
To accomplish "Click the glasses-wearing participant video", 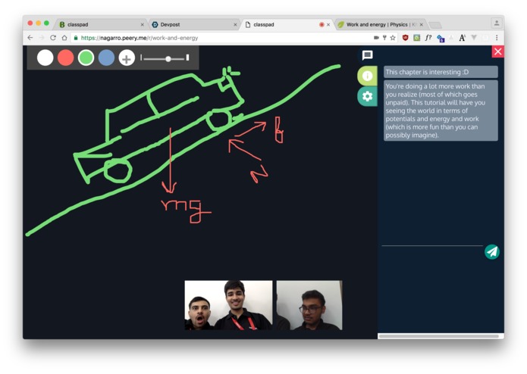I will click(309, 305).
